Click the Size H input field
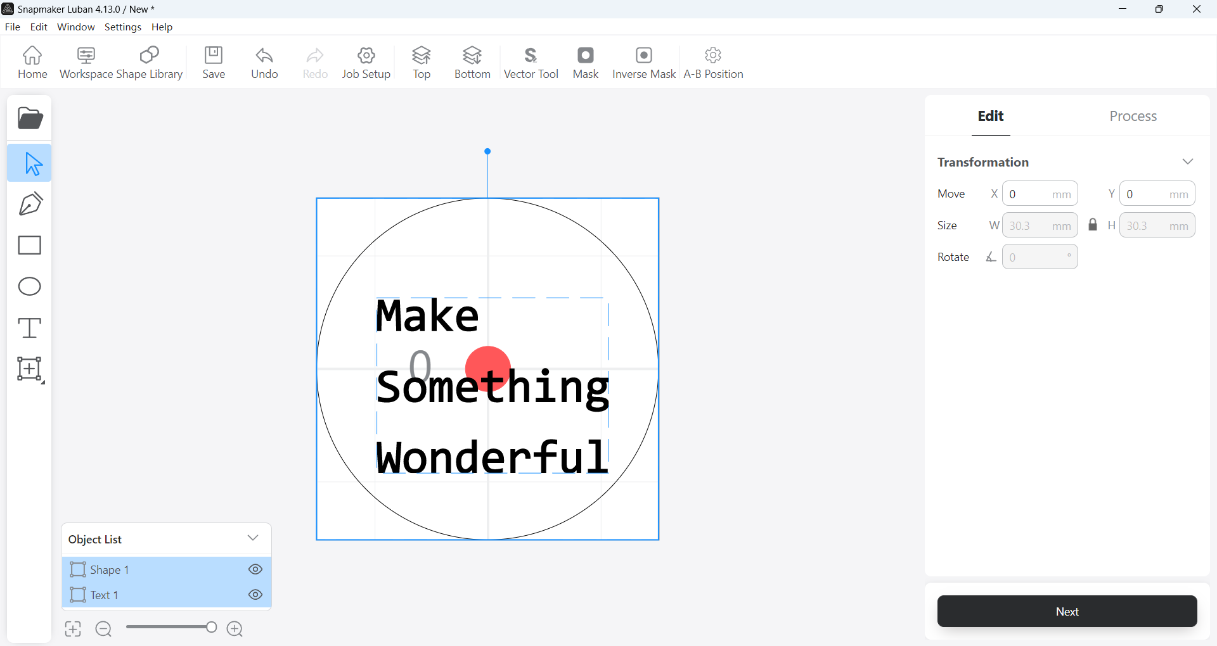Viewport: 1217px width, 646px height. coord(1157,225)
